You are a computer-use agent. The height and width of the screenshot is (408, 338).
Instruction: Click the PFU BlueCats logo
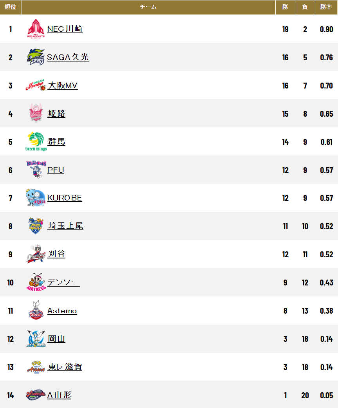[36, 170]
